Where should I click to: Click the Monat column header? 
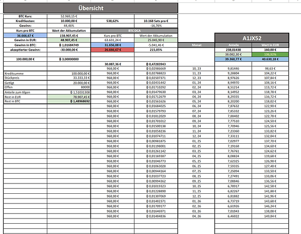196,45
